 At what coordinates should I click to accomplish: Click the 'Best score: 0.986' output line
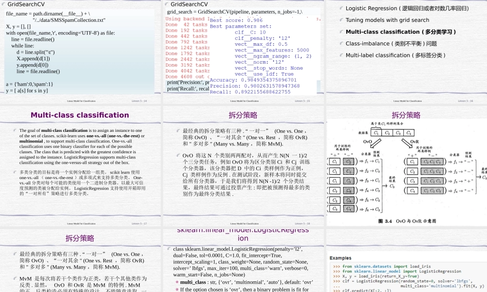pos(236,20)
